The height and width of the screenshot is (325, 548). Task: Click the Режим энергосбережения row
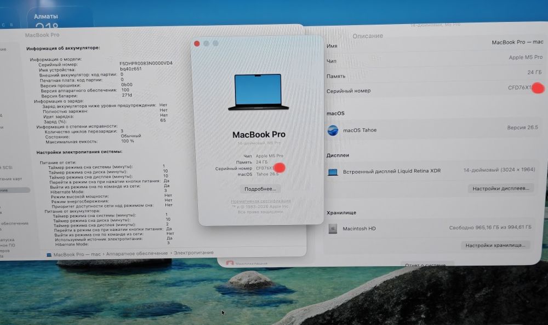pyautogui.click(x=111, y=201)
